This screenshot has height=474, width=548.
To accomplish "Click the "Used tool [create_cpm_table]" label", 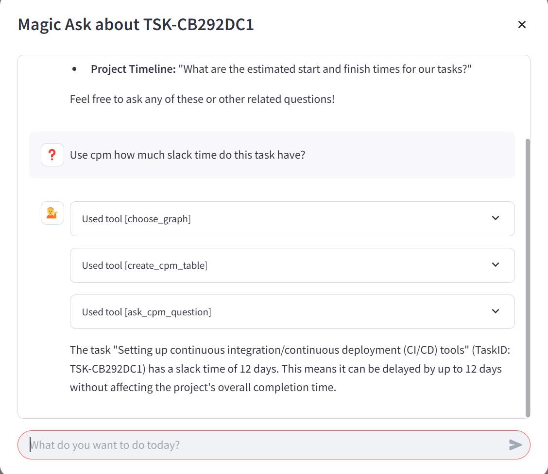I will [145, 266].
